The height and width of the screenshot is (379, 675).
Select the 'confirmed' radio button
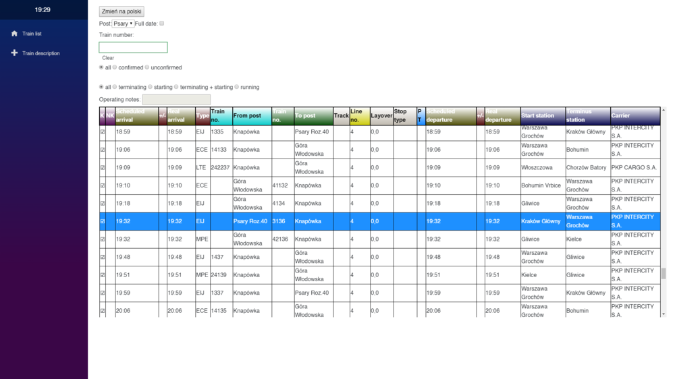[x=115, y=67]
